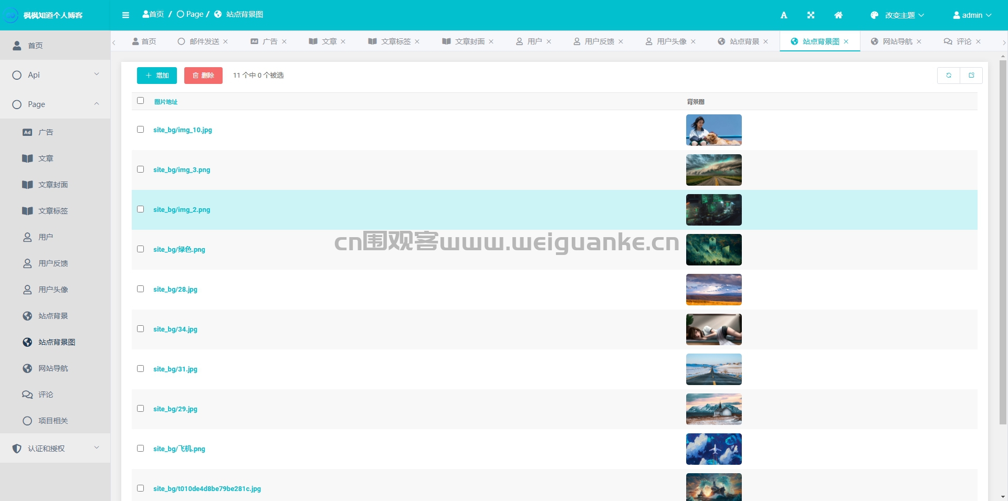1008x501 pixels.
Task: Close the 广告 tab
Action: coord(284,41)
